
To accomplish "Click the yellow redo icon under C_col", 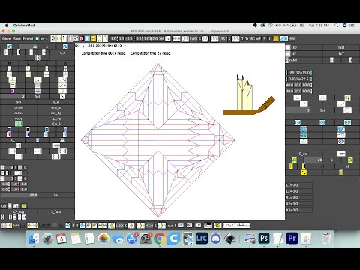I will coord(350,160).
